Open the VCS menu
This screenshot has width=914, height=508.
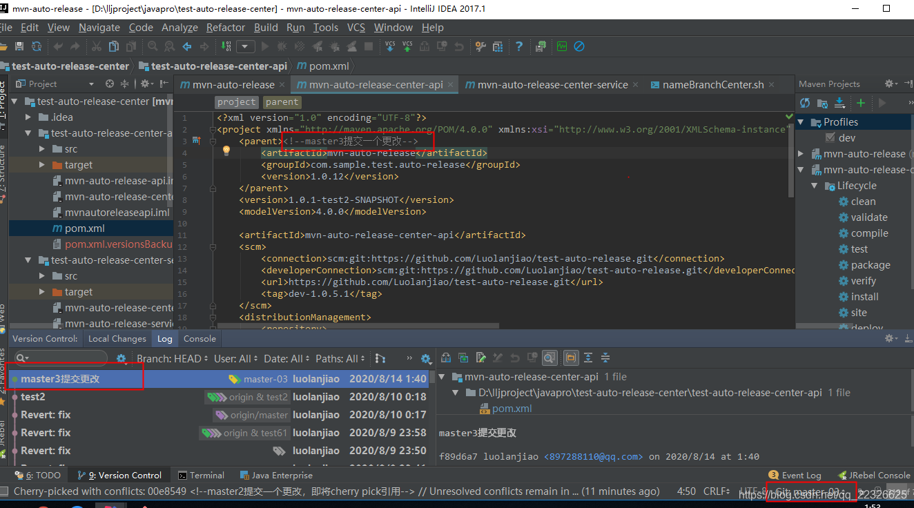356,28
